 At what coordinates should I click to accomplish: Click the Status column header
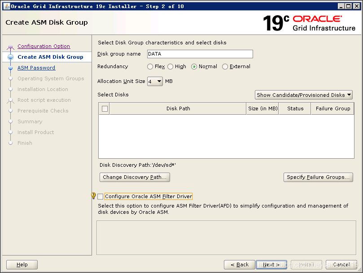click(x=295, y=108)
